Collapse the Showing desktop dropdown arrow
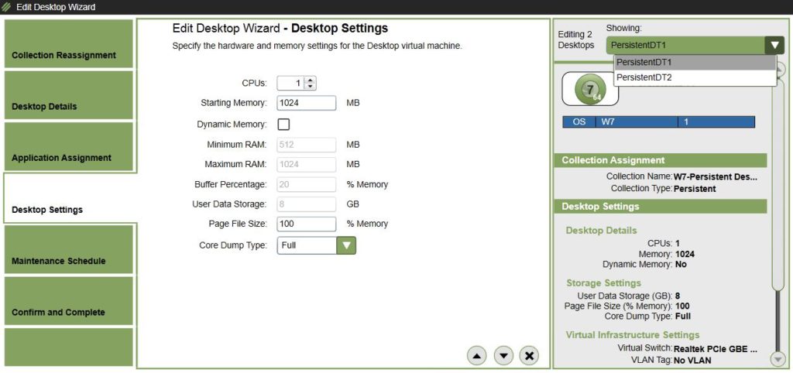 point(774,46)
